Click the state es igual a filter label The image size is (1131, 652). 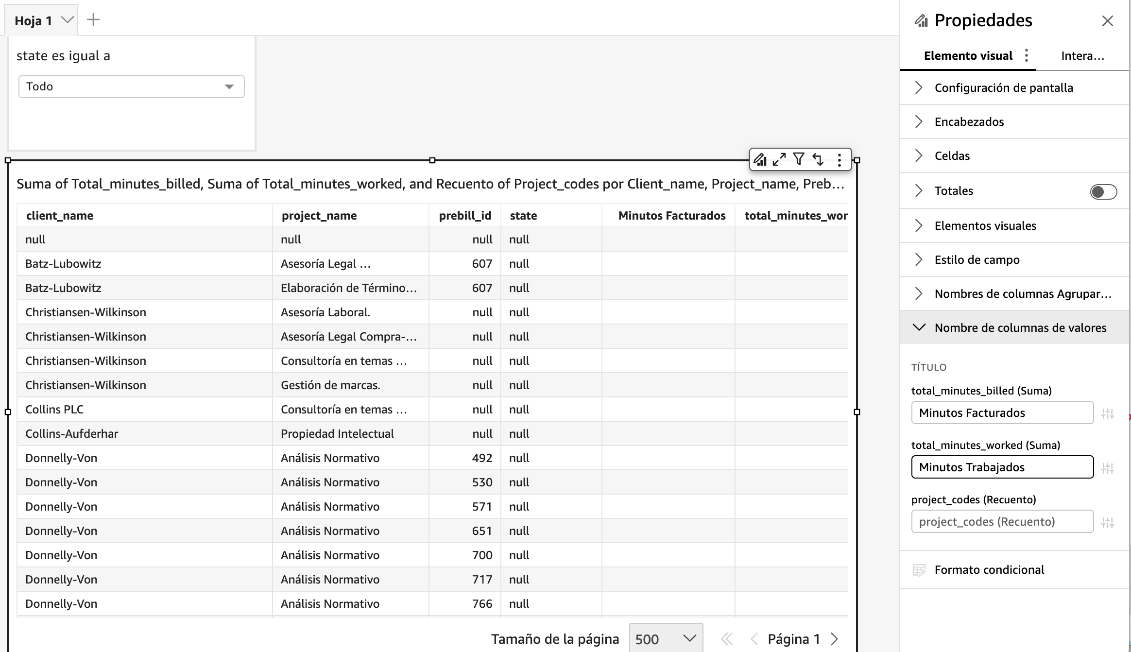[x=63, y=56]
